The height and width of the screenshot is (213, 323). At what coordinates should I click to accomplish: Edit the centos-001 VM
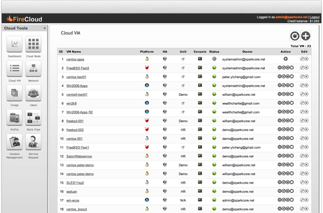point(302,138)
